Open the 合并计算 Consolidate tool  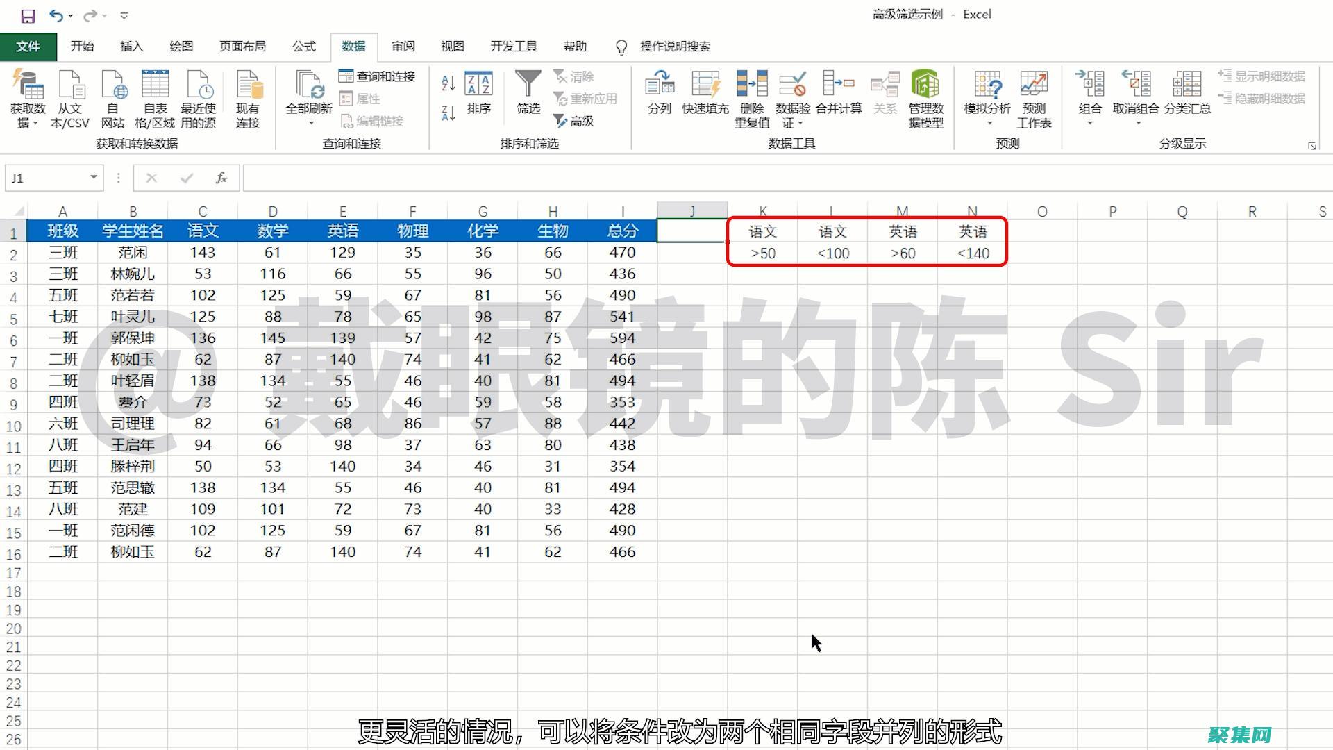click(840, 97)
